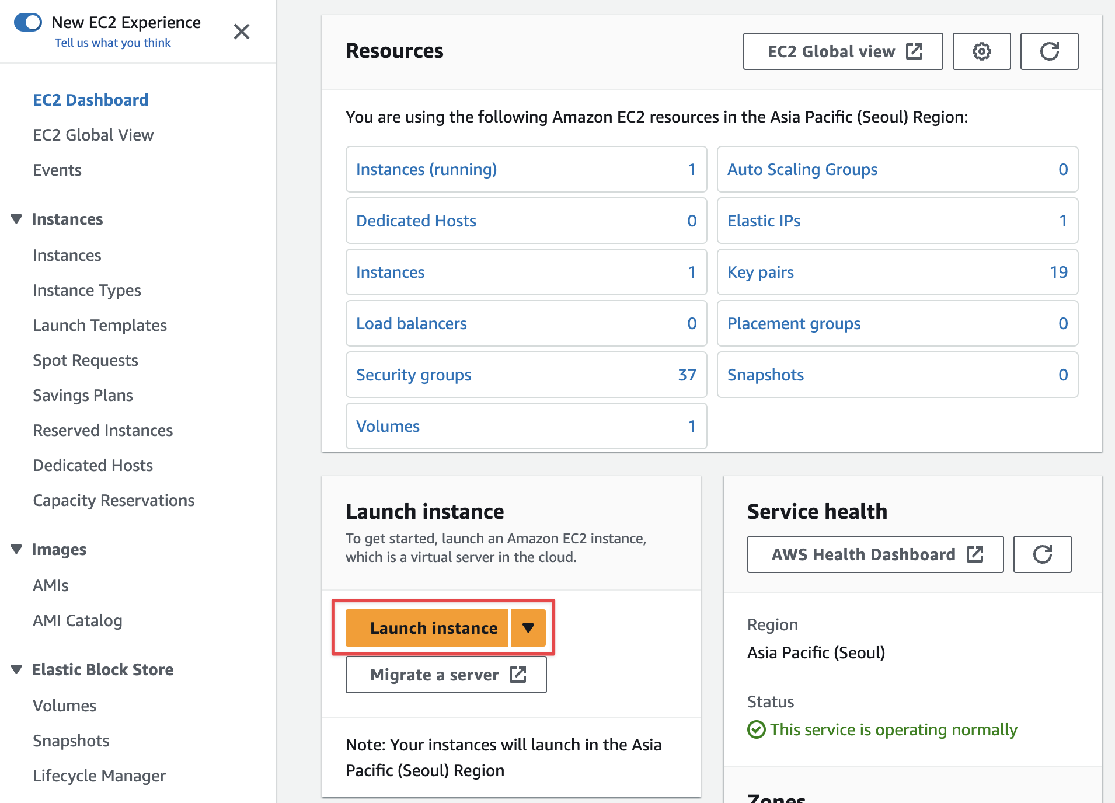Open Instances (running) resource link

pyautogui.click(x=427, y=169)
